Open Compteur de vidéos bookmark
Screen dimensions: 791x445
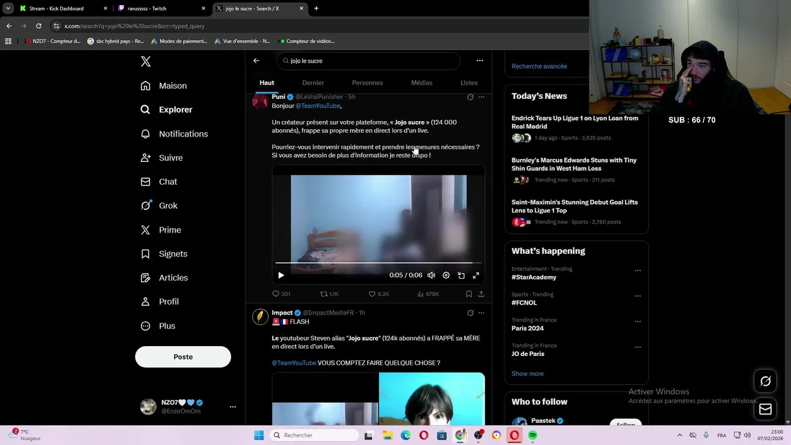point(307,41)
